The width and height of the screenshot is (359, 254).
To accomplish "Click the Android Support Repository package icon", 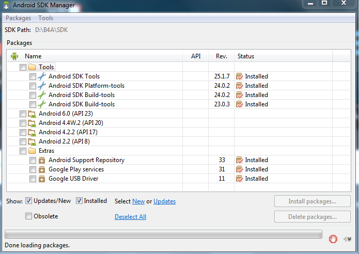I will [x=42, y=160].
